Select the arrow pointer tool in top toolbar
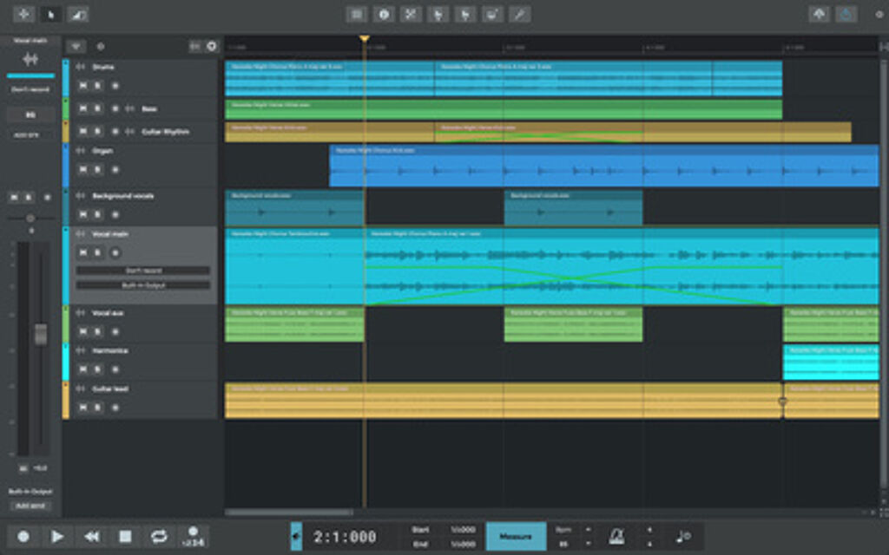 [51, 14]
